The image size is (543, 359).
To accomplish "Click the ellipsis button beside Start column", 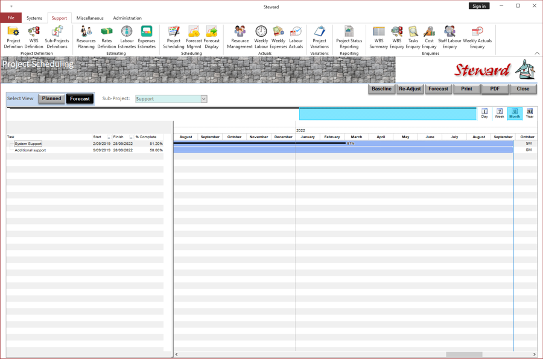I will click(109, 137).
